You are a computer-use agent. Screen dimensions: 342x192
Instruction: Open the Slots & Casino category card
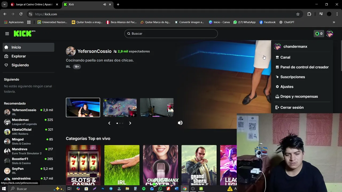pos(83,165)
